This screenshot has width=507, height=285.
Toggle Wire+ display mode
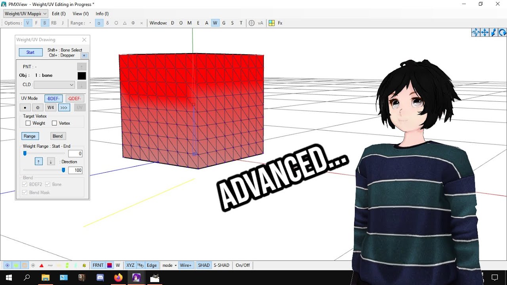(x=186, y=265)
